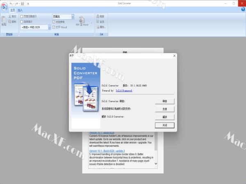Click the Cut scissors icon

pos(10,16)
